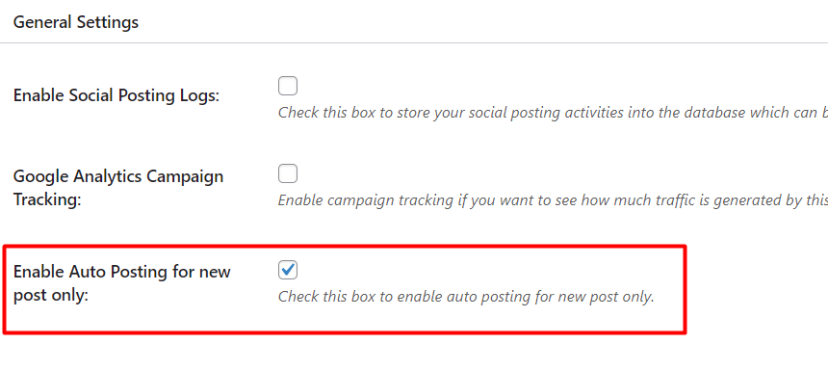Enable the Social Posting Logs checkbox

coord(288,86)
